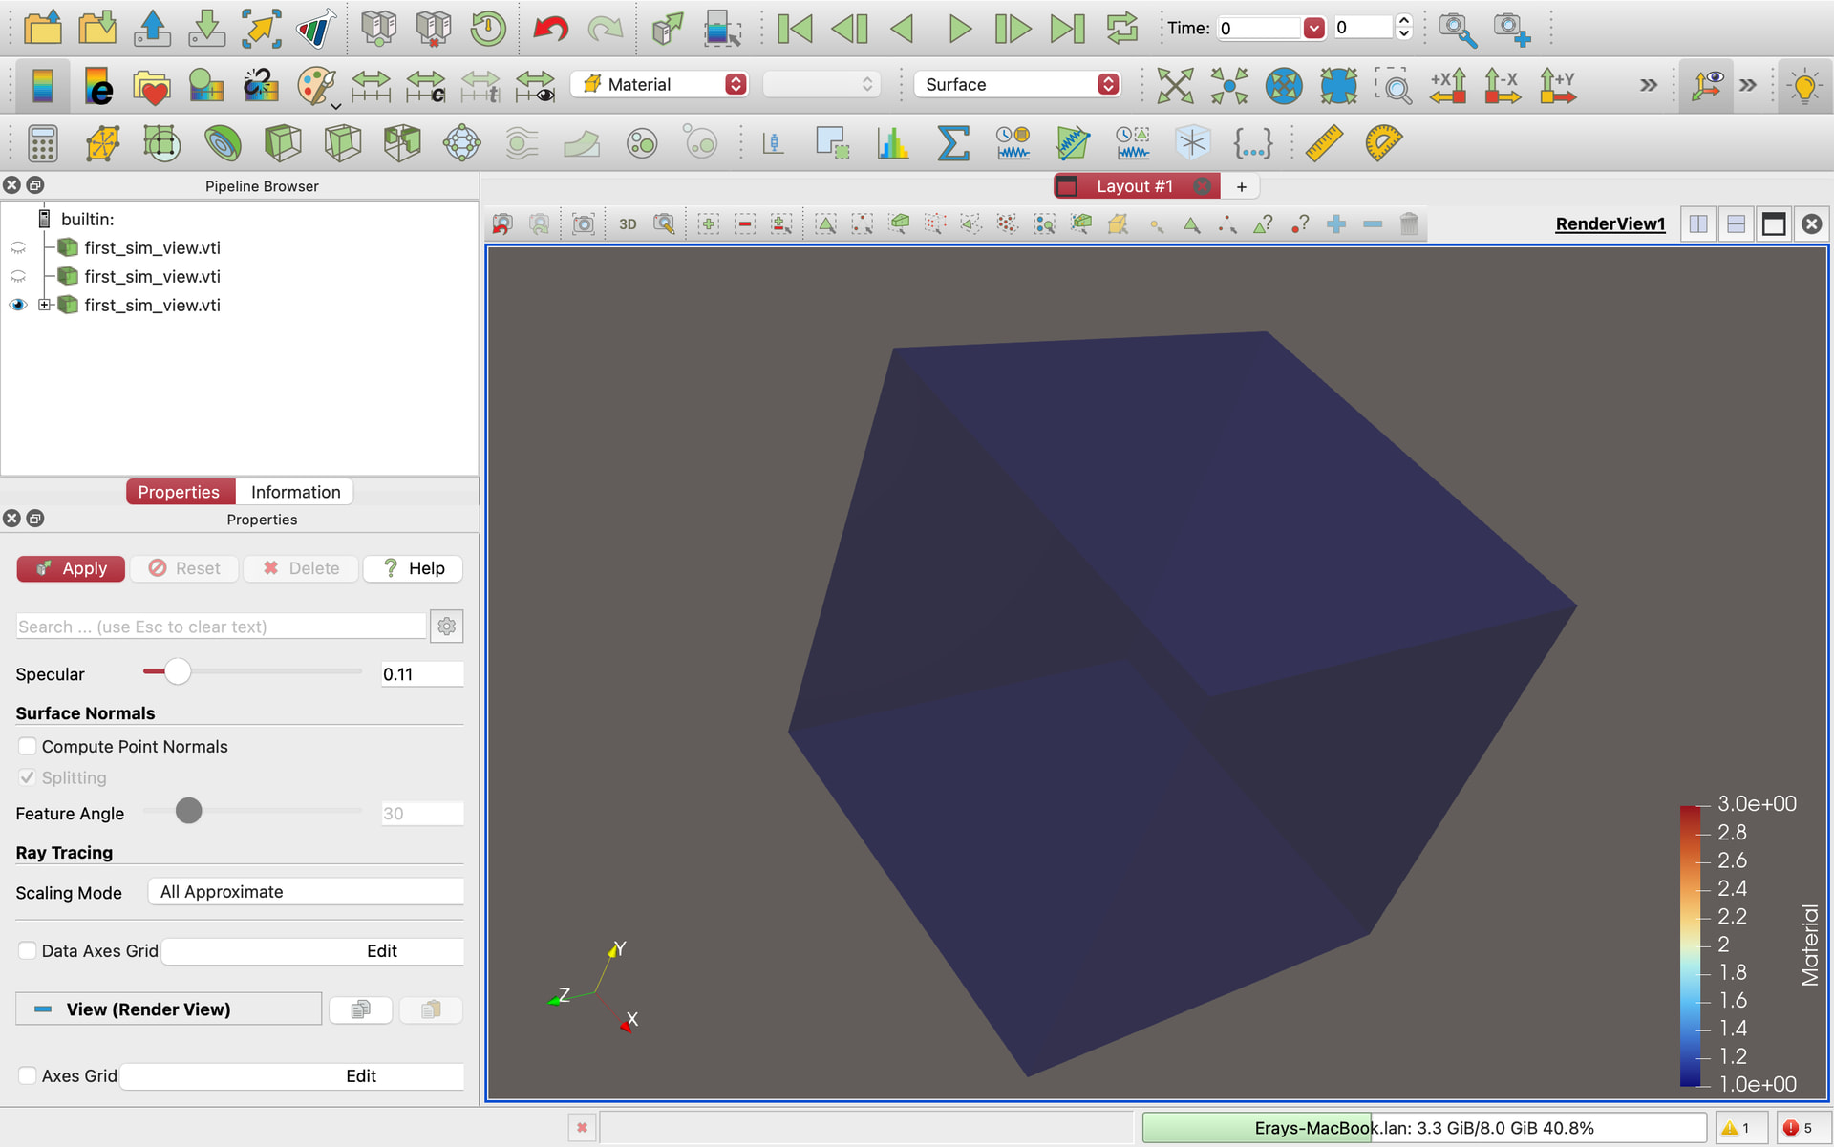
Task: Click the Sigma integrate variables icon
Action: point(952,143)
